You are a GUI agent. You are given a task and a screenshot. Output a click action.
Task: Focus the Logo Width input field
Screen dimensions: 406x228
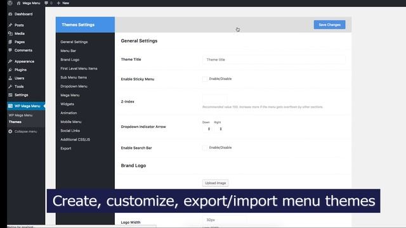pyautogui.click(x=225, y=220)
